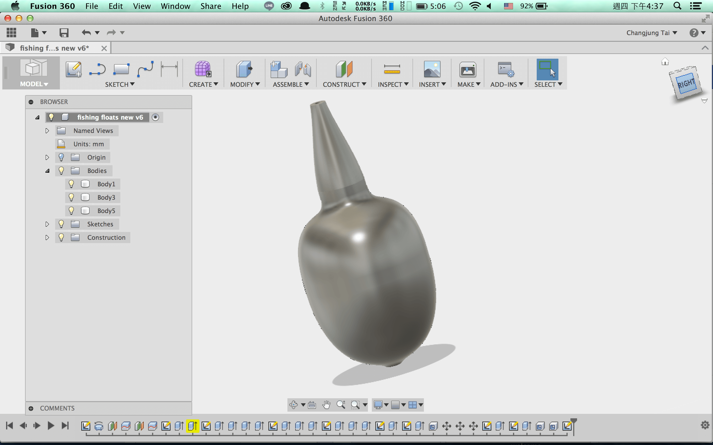Open the ASSEMBLE menu label
The height and width of the screenshot is (445, 713).
point(291,85)
